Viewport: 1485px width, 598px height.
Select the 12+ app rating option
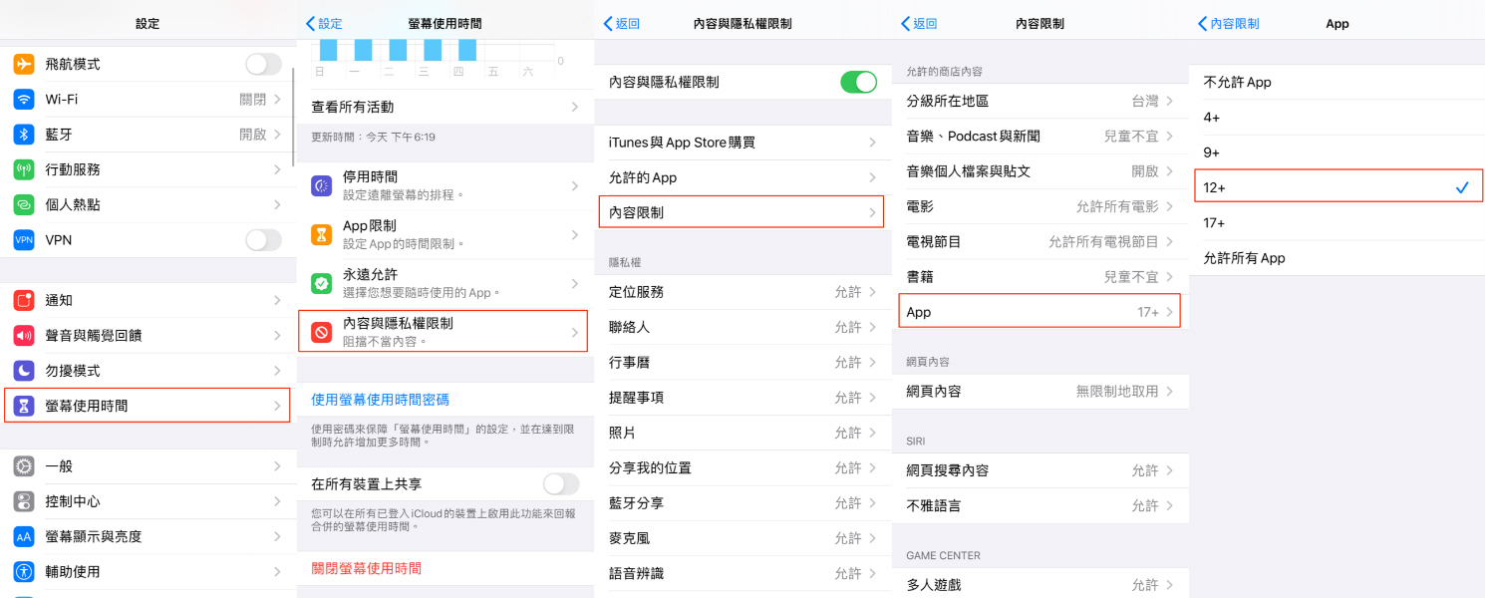(1338, 187)
